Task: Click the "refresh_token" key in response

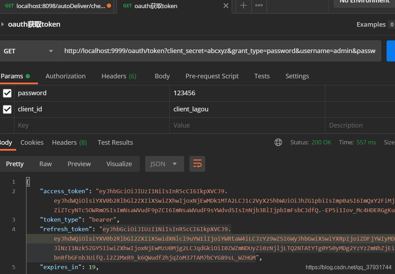Action: pos(66,229)
